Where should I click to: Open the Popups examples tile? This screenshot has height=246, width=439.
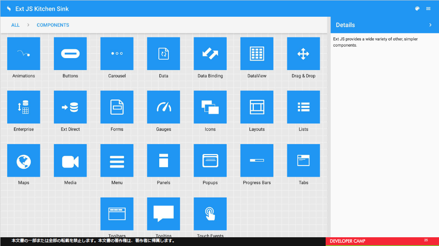pos(210,160)
